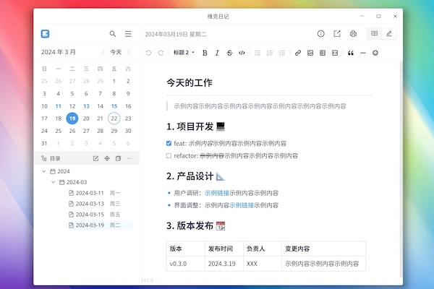Viewport: 434px width, 289px height.
Task: Click the Bold formatting icon
Action: point(205,53)
